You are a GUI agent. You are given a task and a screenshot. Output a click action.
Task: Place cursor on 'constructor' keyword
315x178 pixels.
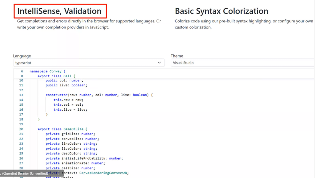pos(57,95)
